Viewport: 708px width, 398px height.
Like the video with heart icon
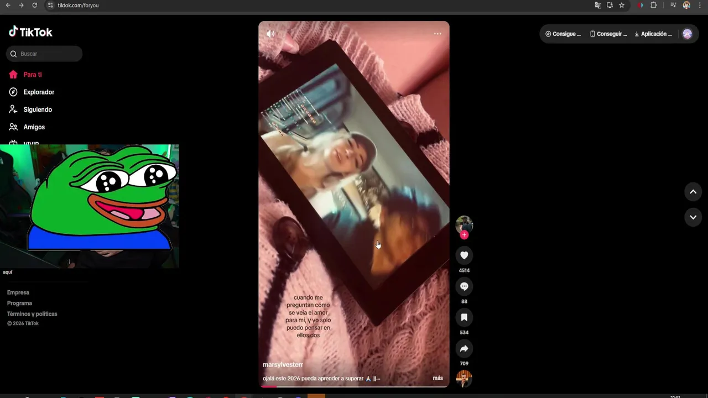[x=464, y=255]
